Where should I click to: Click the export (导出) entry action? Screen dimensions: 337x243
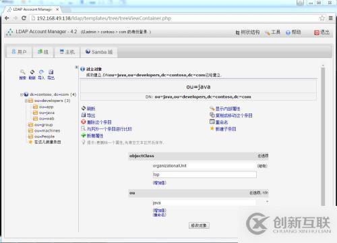tap(88, 115)
